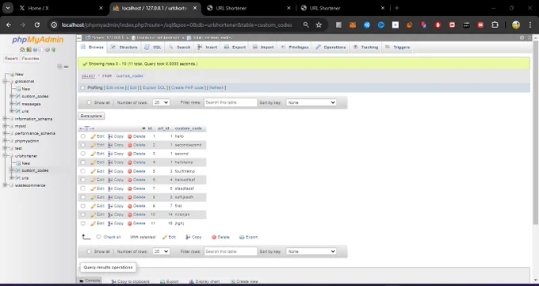Tick the checkbox for row hello

coord(83,136)
